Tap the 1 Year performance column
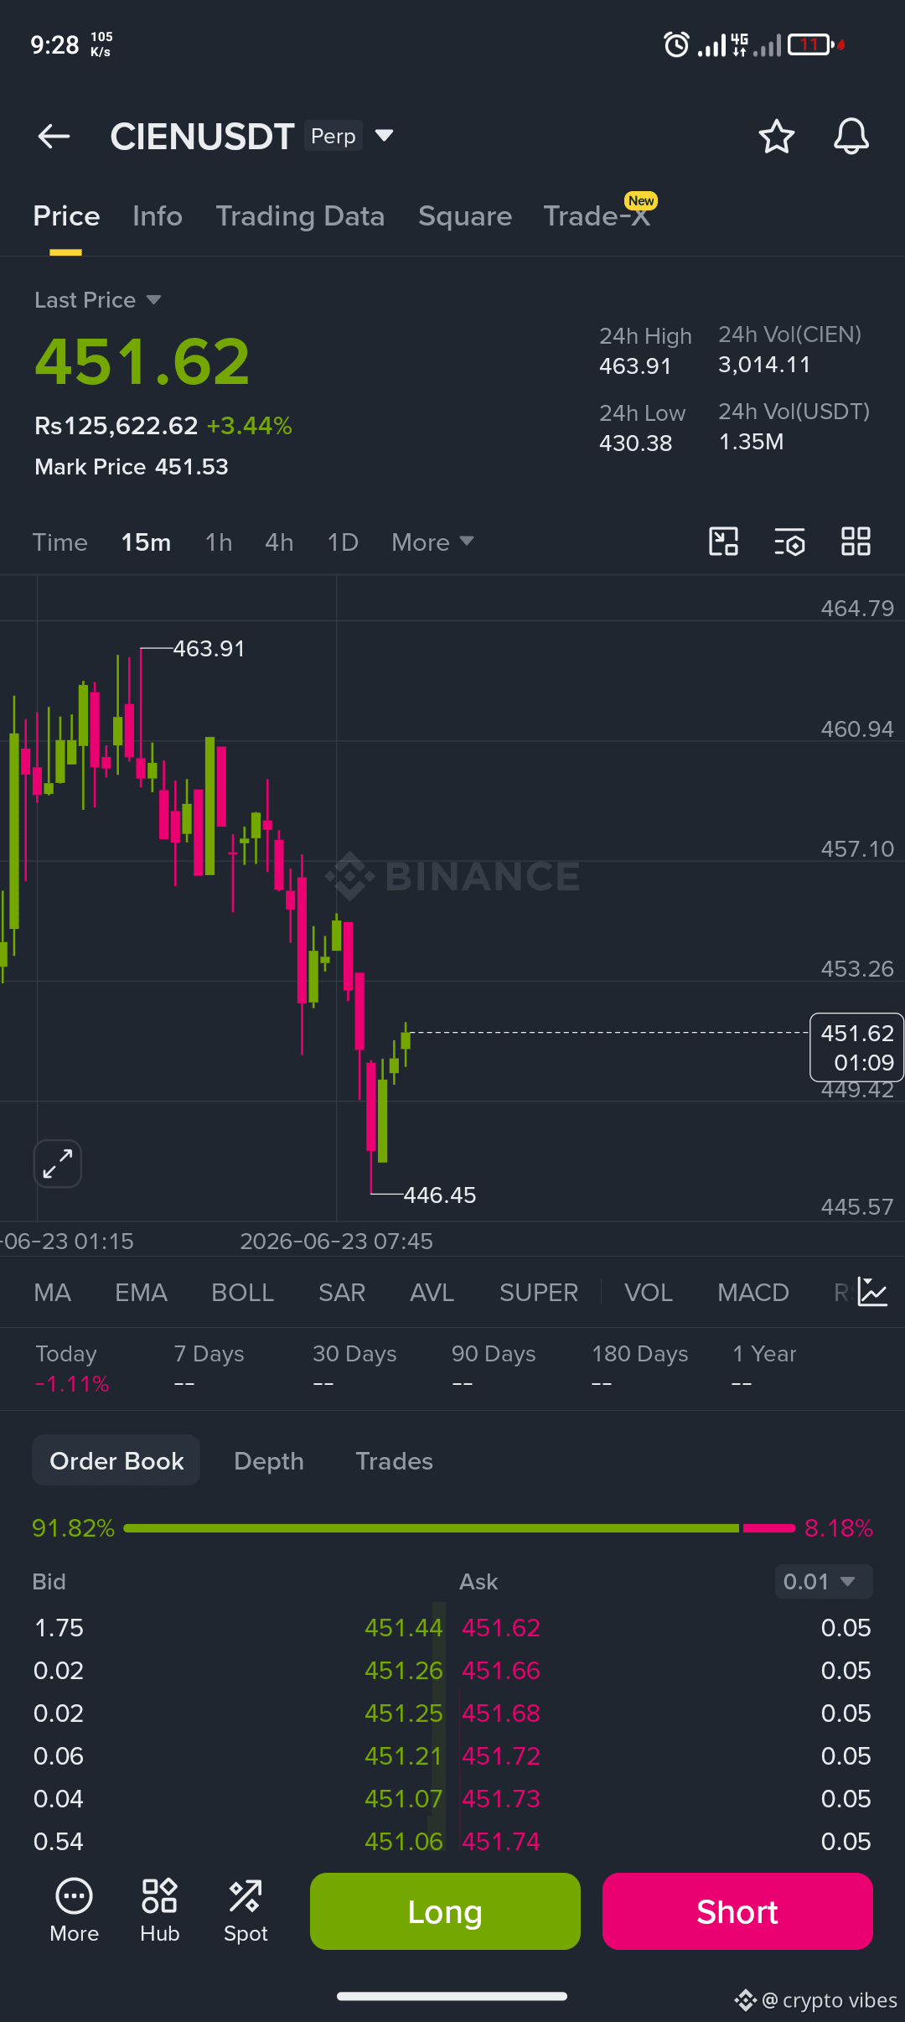This screenshot has height=2022, width=905. (764, 1368)
